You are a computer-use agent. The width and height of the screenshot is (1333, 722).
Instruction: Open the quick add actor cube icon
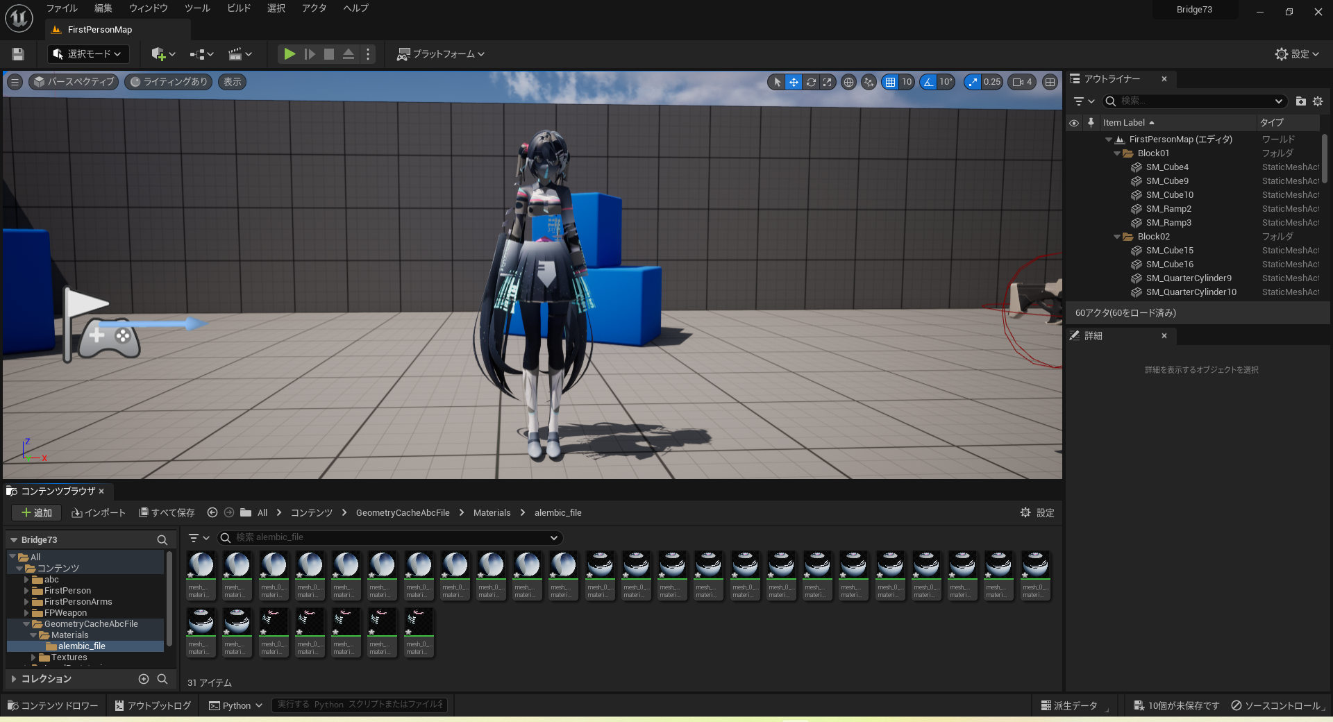pos(158,53)
